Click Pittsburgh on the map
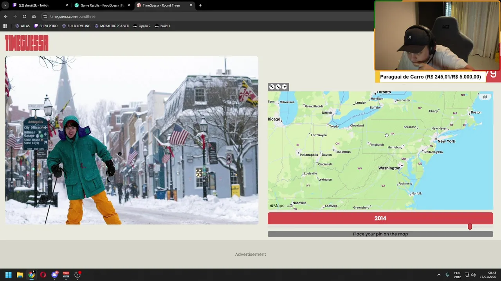 coord(377,145)
